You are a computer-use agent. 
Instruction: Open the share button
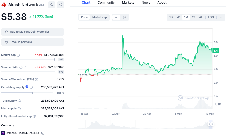tap(61, 5)
